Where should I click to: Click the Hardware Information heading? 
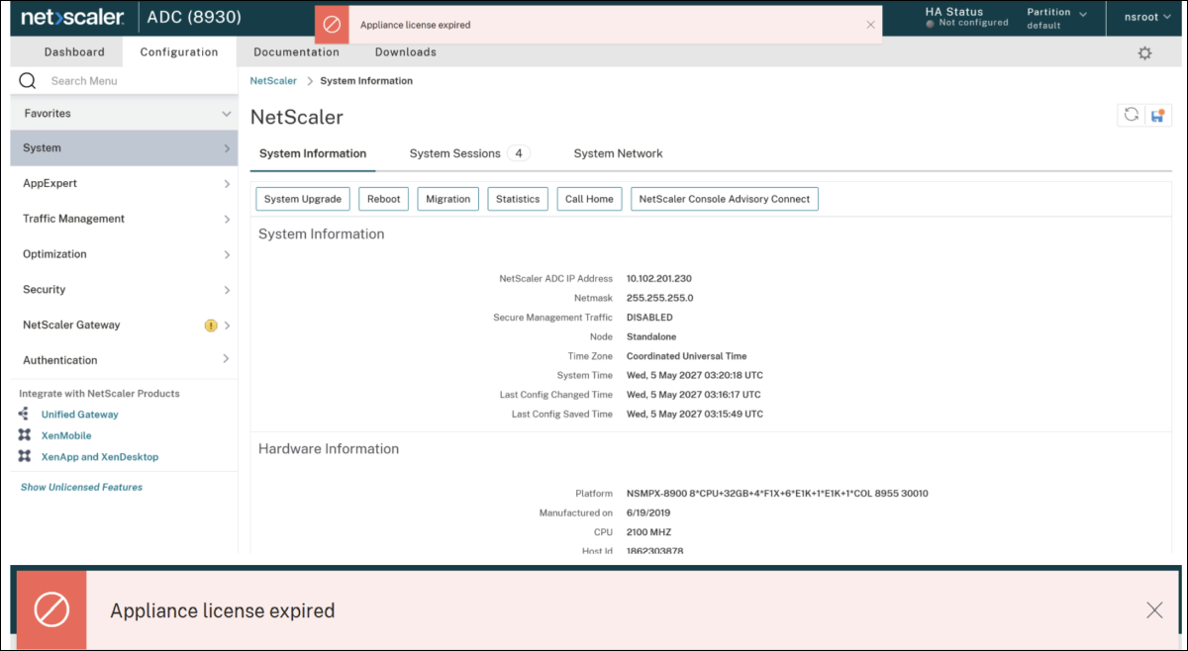329,449
